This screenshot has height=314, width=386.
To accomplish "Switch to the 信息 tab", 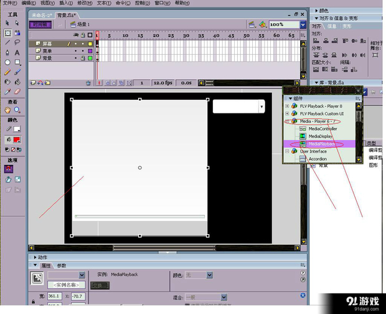I will tap(332, 26).
